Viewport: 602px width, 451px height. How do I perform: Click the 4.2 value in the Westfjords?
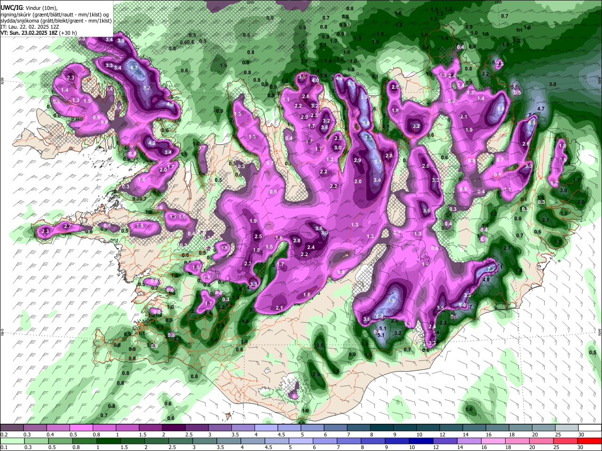[x=152, y=143]
